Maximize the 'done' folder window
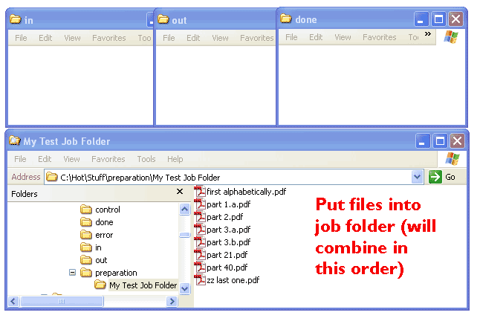This screenshot has width=480, height=321. [x=439, y=19]
